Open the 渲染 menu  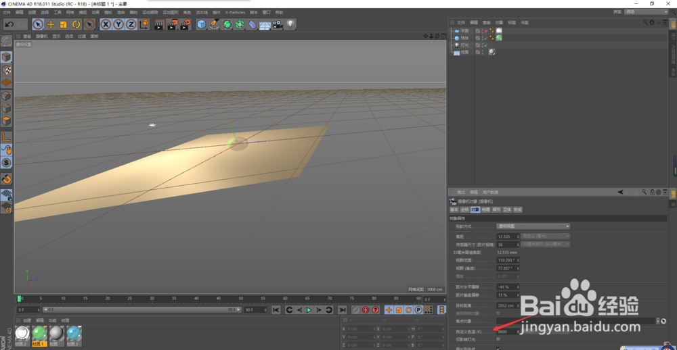pyautogui.click(x=121, y=12)
